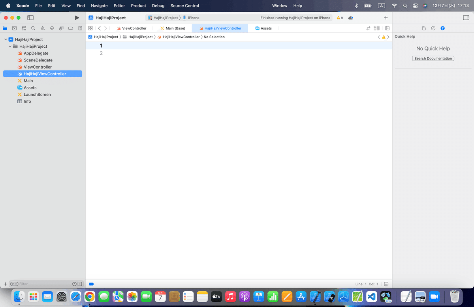Click line 1 in the code editor

pos(239,46)
